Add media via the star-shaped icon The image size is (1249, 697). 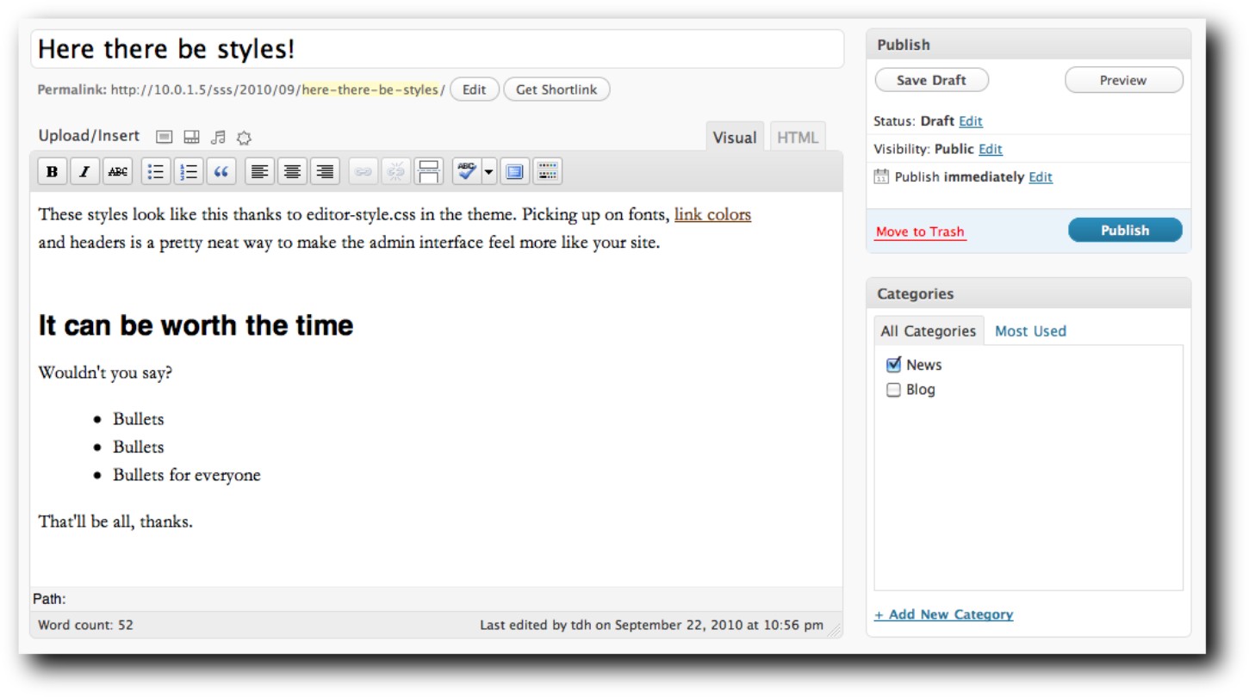click(244, 137)
